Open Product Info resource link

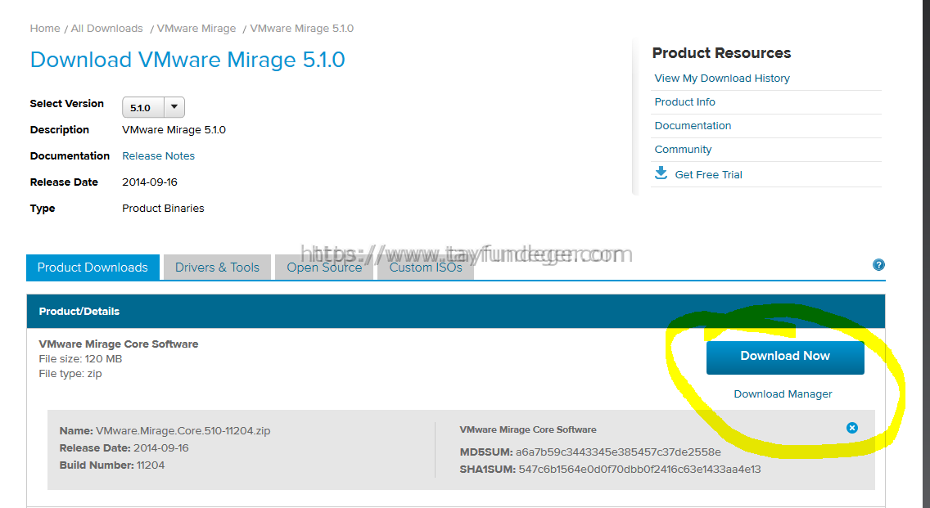tap(684, 102)
